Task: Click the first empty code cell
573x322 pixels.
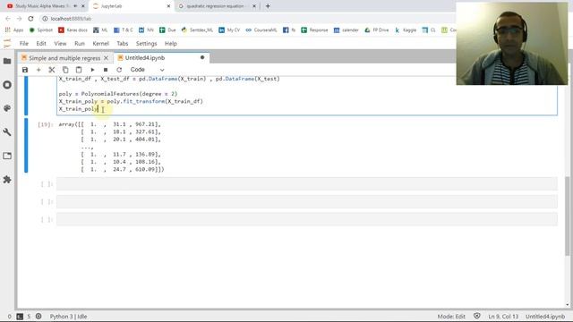Action: [307, 184]
